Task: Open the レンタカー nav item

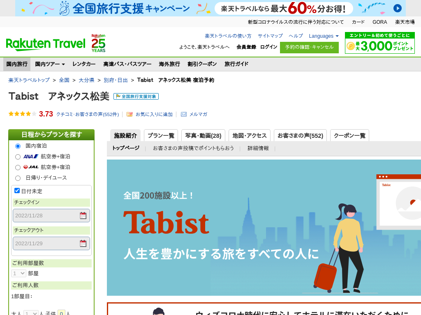Action: [84, 64]
